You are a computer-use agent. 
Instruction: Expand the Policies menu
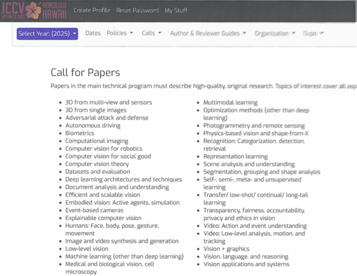pyautogui.click(x=120, y=33)
